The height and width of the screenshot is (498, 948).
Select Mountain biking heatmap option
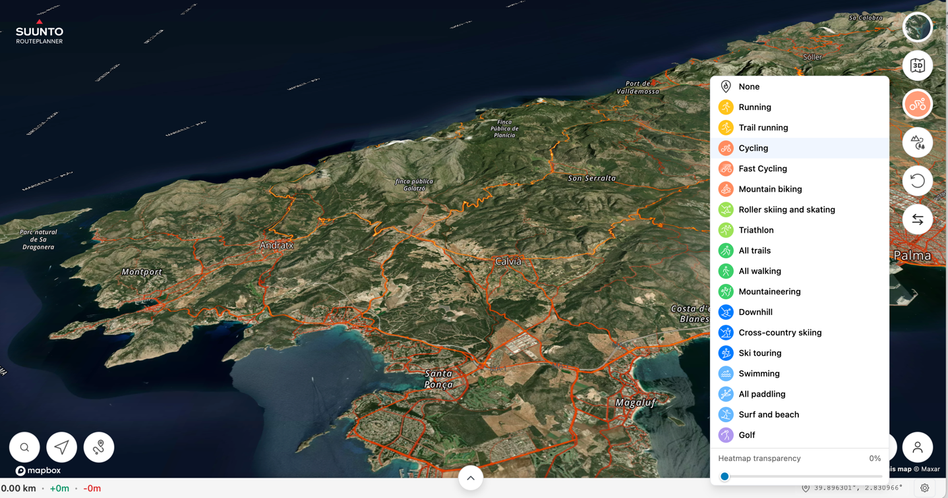(x=770, y=189)
